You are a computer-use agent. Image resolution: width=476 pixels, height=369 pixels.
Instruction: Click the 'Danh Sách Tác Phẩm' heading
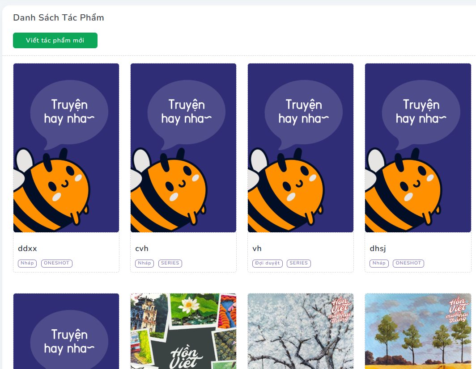click(59, 17)
